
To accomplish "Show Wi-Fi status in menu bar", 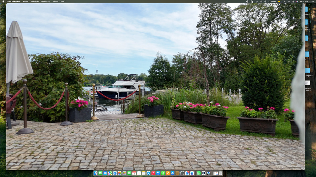I will click(x=285, y=1).
